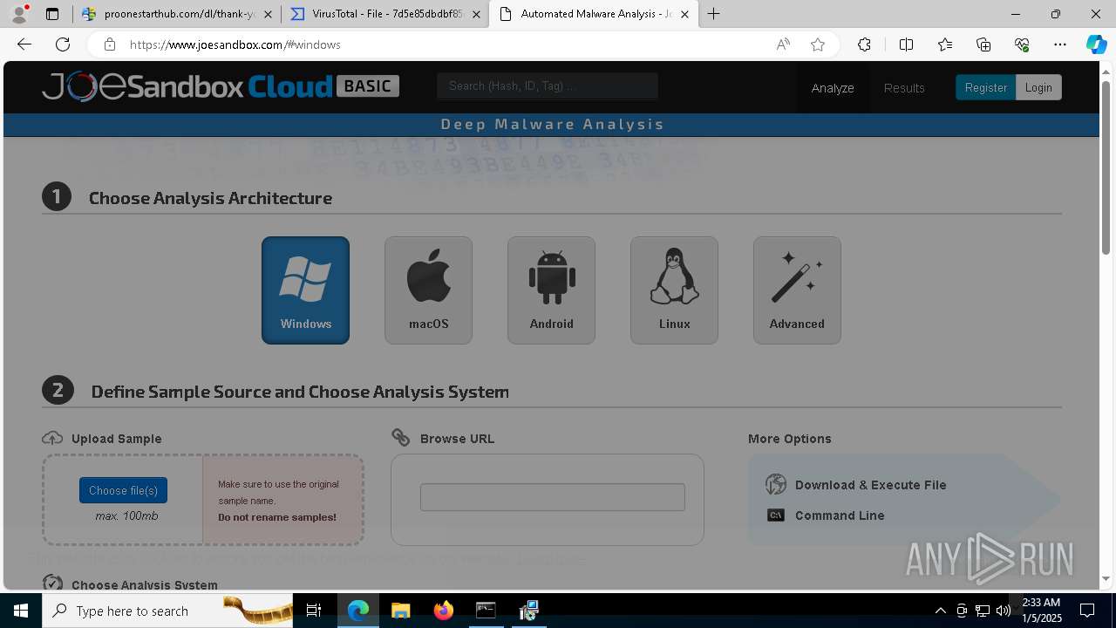Open Edge Settings and more menu

1060,44
